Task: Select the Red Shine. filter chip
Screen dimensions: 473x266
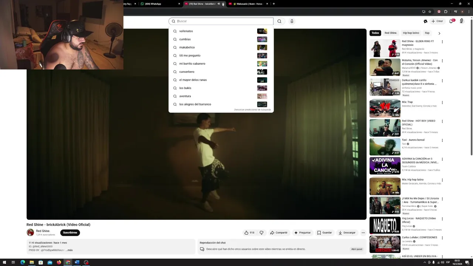Action: coord(391,33)
